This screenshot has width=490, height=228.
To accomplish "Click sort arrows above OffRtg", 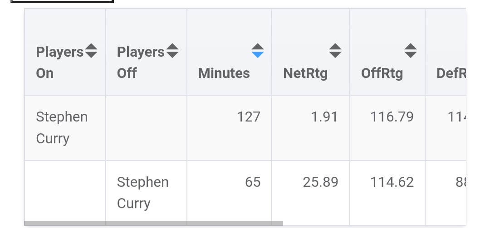I will 411,51.
